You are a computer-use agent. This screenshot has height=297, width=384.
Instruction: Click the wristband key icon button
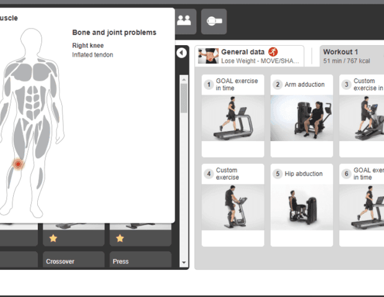(x=214, y=21)
